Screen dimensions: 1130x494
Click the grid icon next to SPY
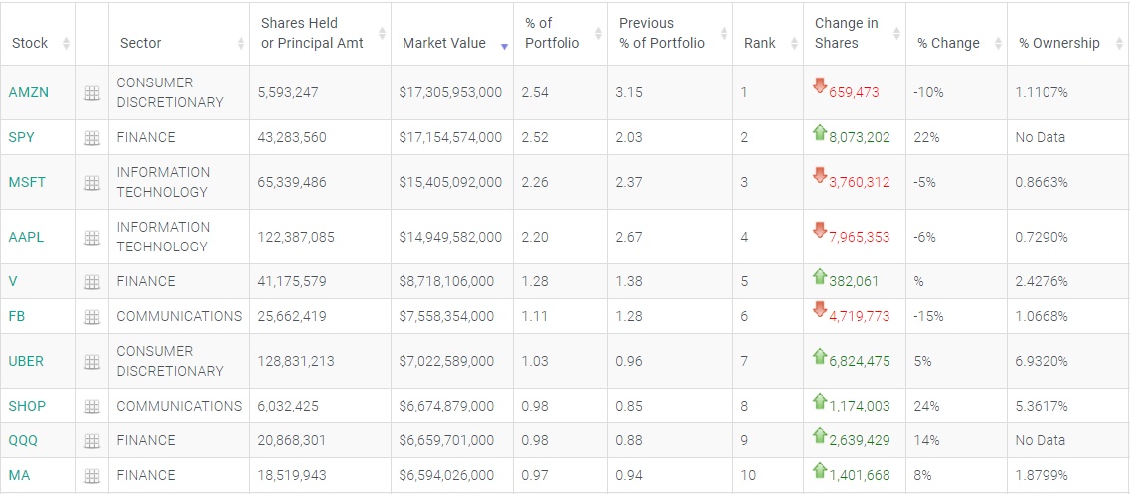tap(92, 138)
